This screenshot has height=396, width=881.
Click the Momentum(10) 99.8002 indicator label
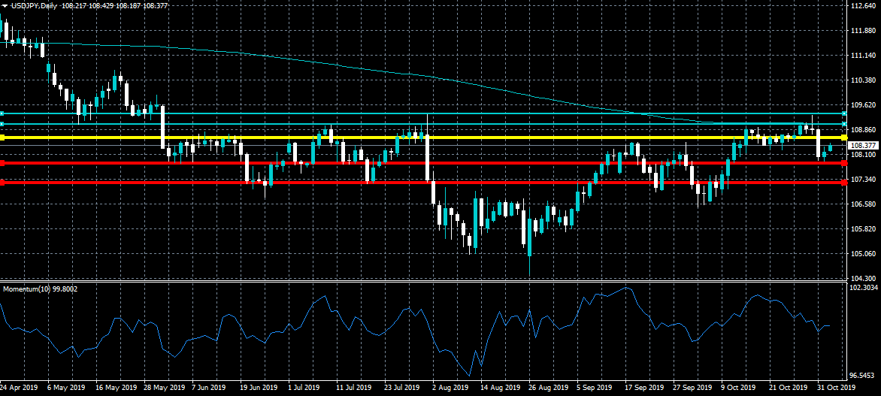[x=41, y=289]
